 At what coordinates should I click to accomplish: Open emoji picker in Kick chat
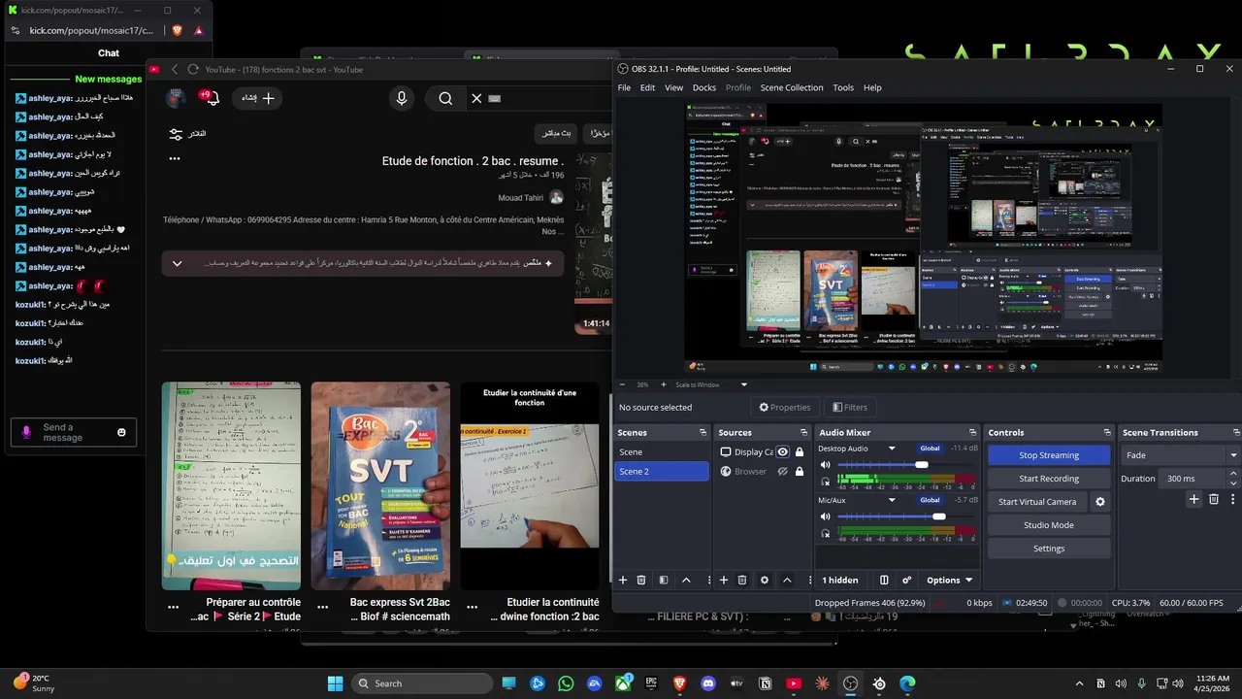click(x=121, y=432)
